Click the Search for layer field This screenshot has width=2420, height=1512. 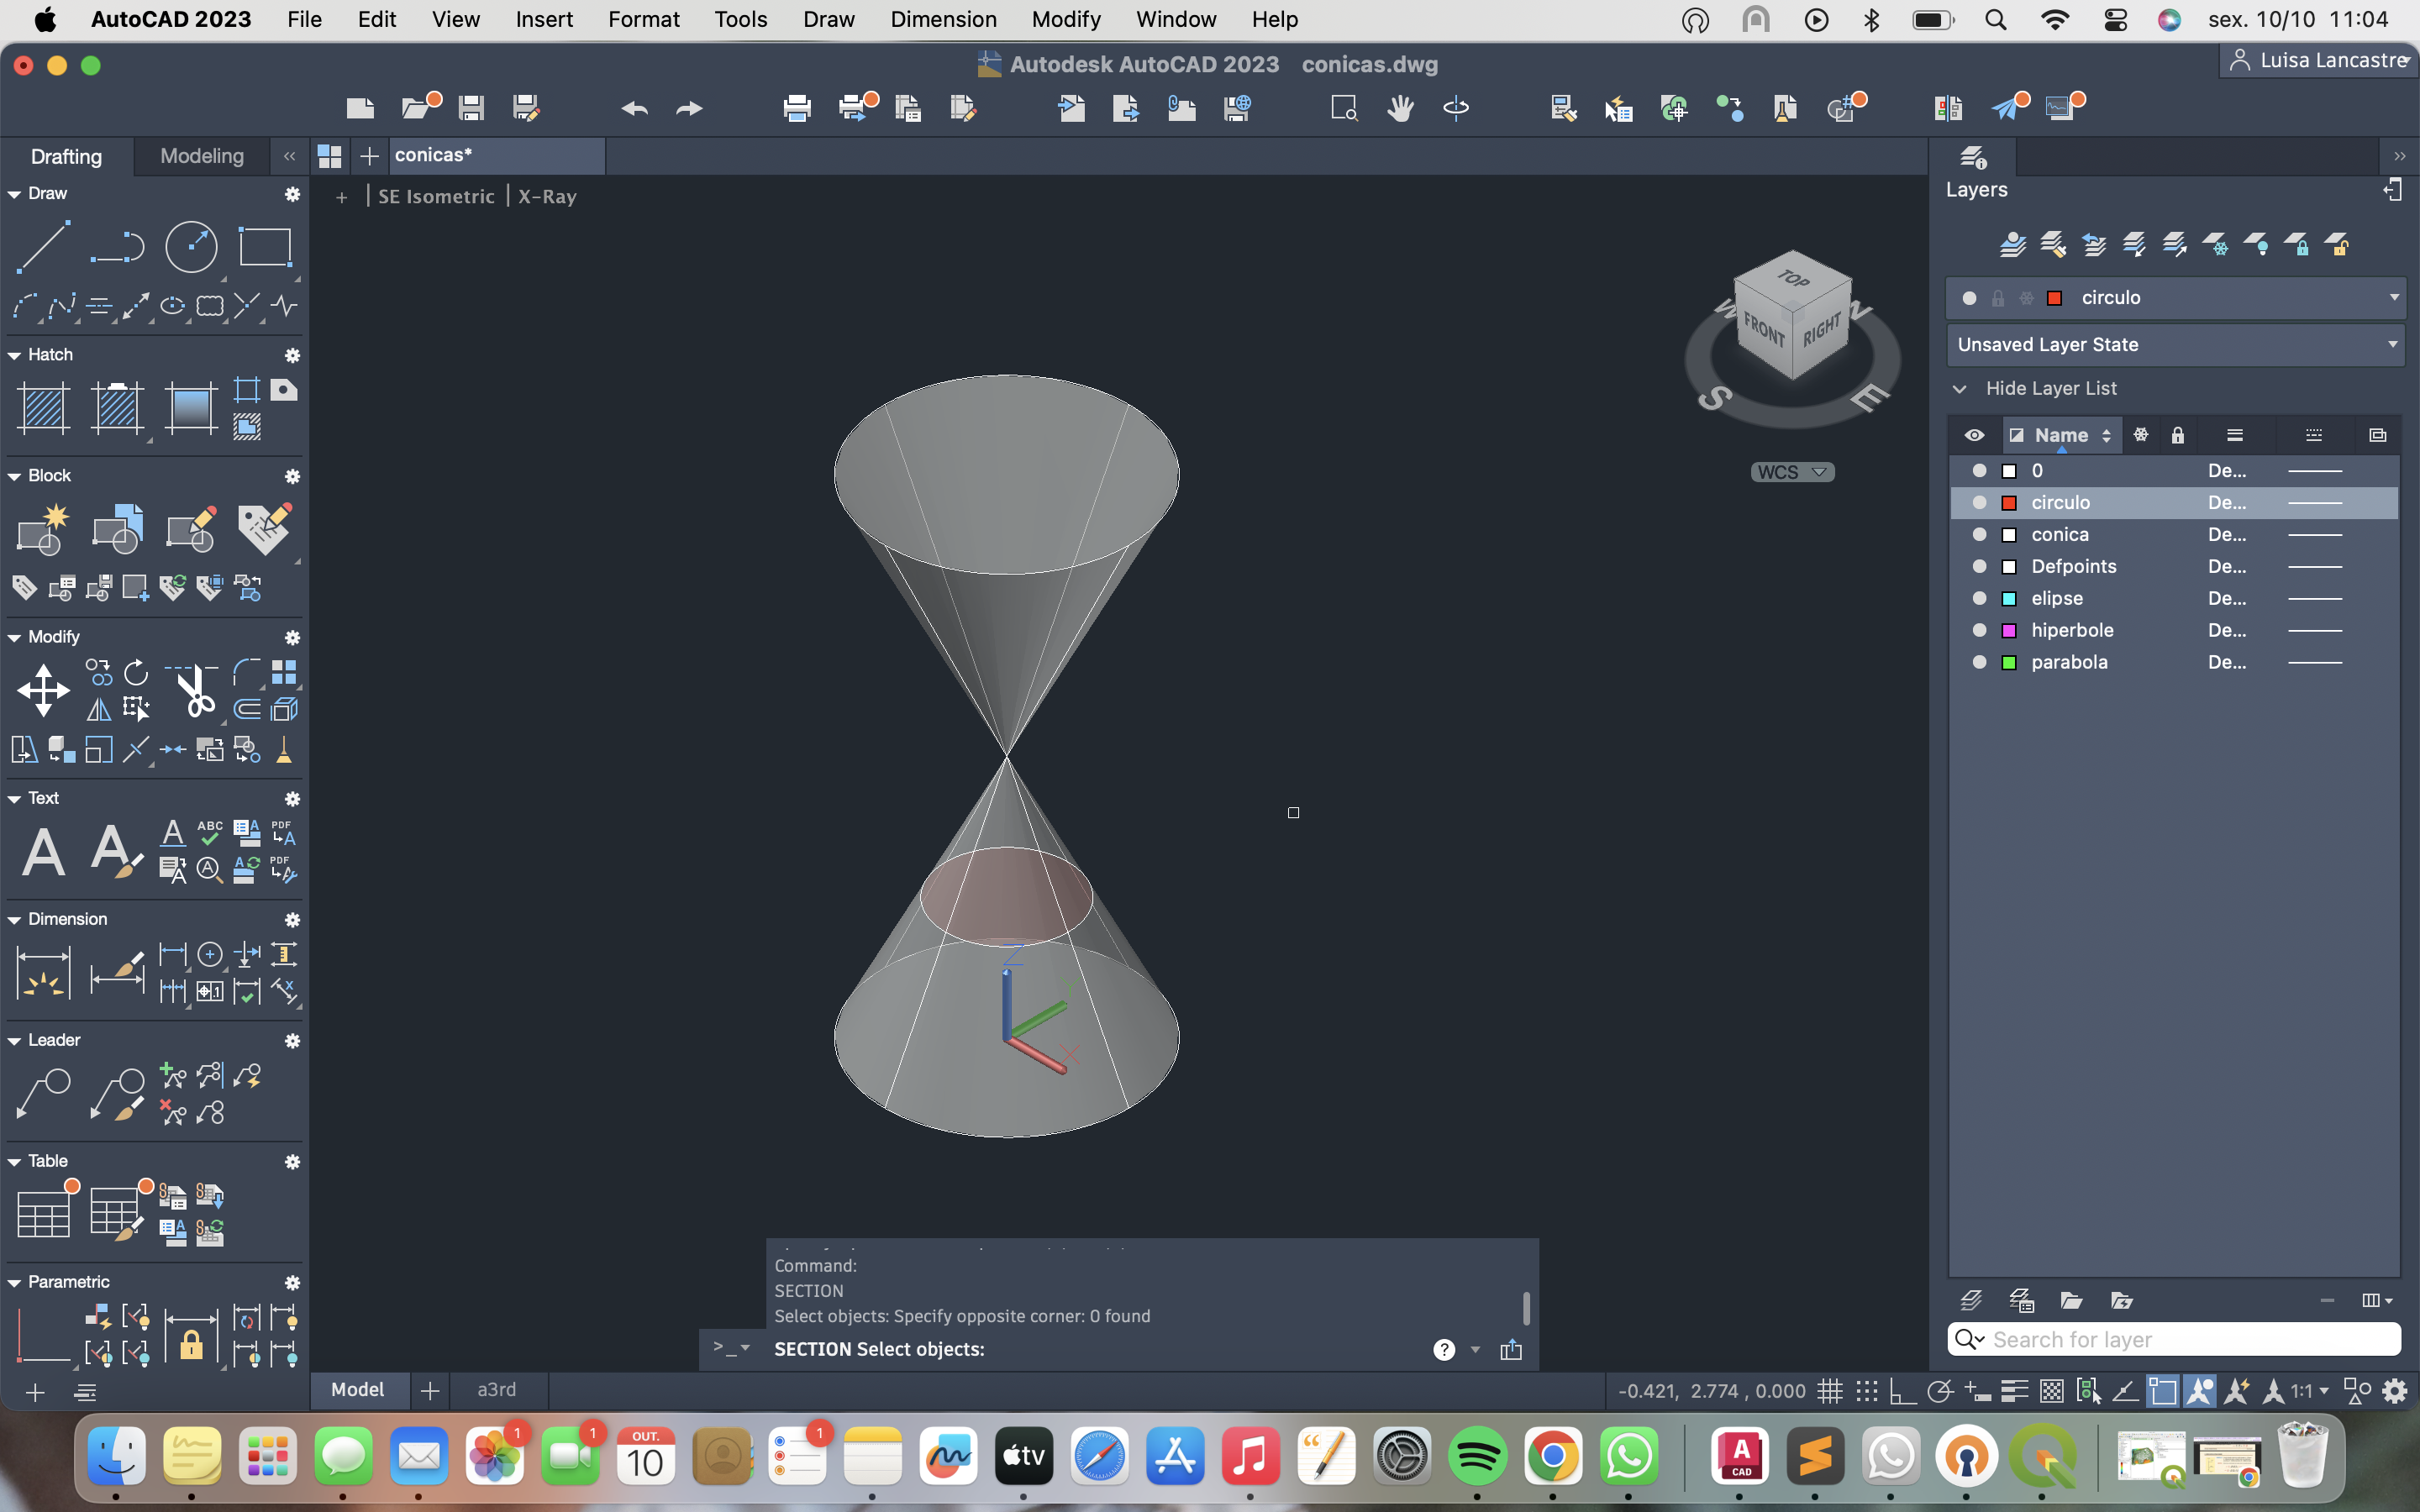tap(2190, 1339)
